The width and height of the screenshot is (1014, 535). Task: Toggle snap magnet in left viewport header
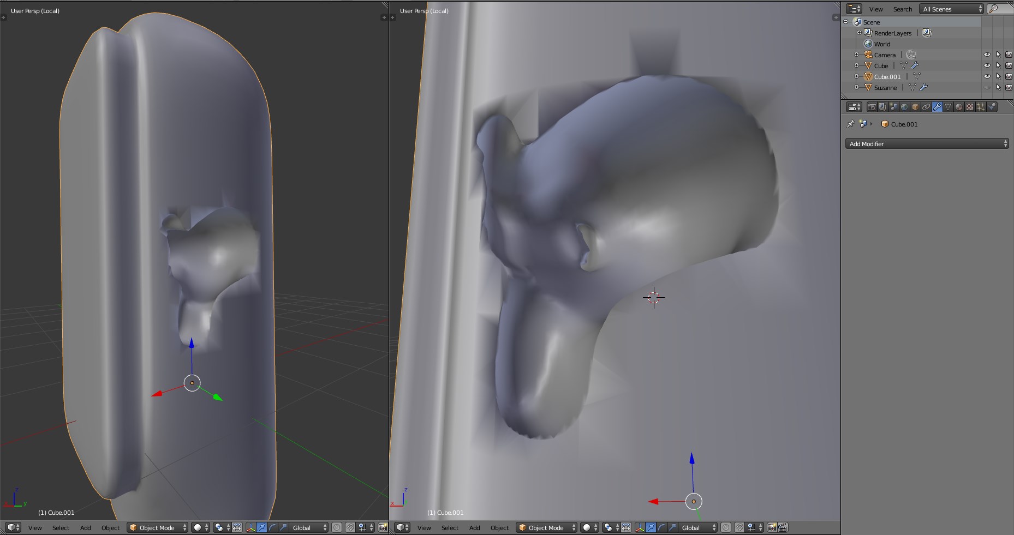350,527
